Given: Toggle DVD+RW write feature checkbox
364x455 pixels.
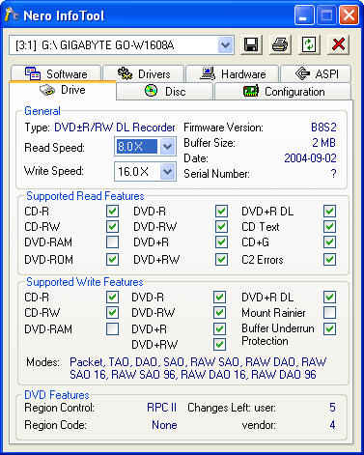Looking at the screenshot, I should (x=219, y=344).
